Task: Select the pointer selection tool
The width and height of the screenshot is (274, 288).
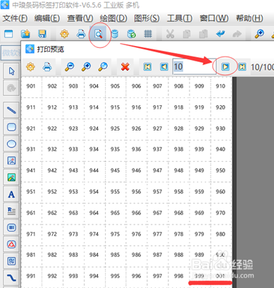Action: (11, 71)
